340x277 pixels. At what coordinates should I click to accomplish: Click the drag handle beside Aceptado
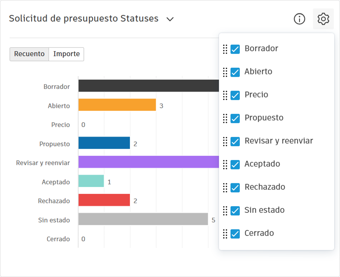tap(225, 164)
